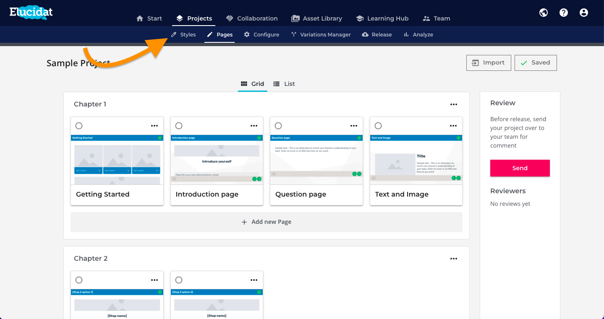The image size is (604, 319).
Task: Open Text and Image page options menu
Action: (x=453, y=126)
